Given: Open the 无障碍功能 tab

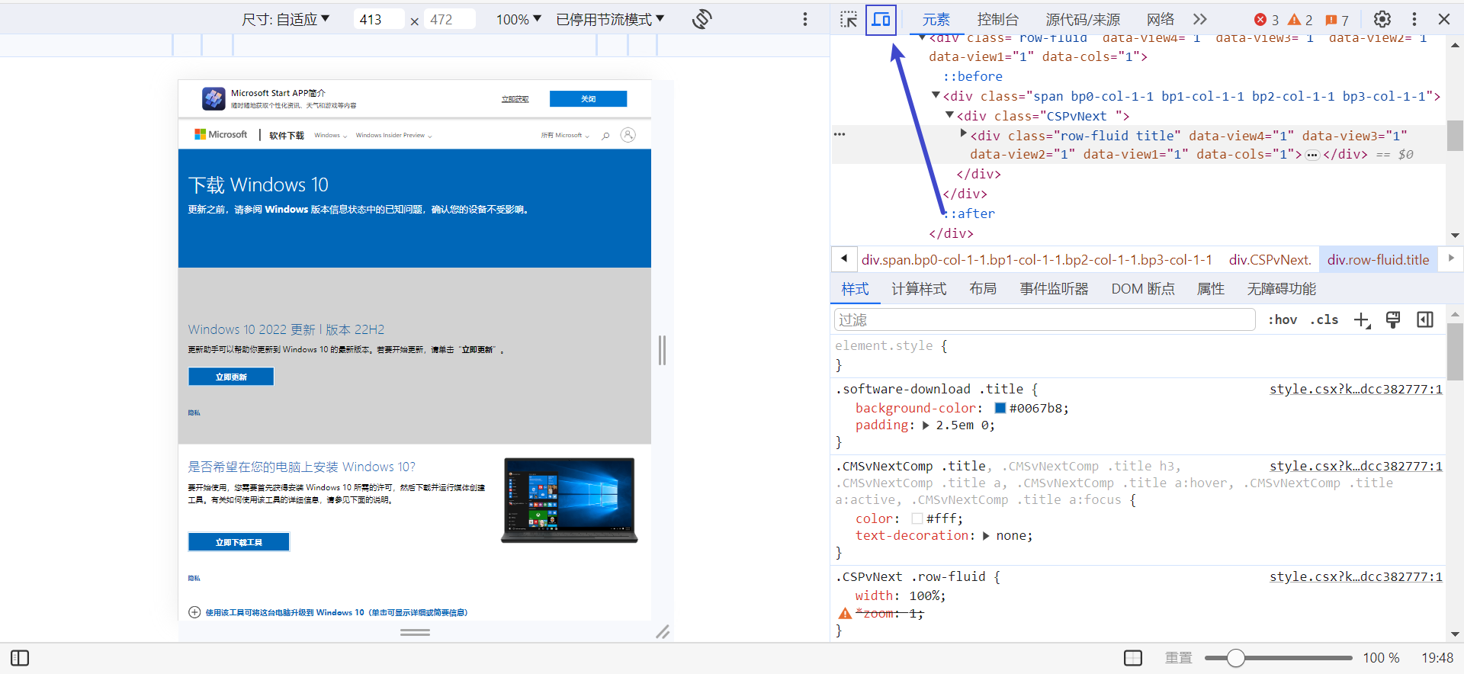Looking at the screenshot, I should (1282, 289).
